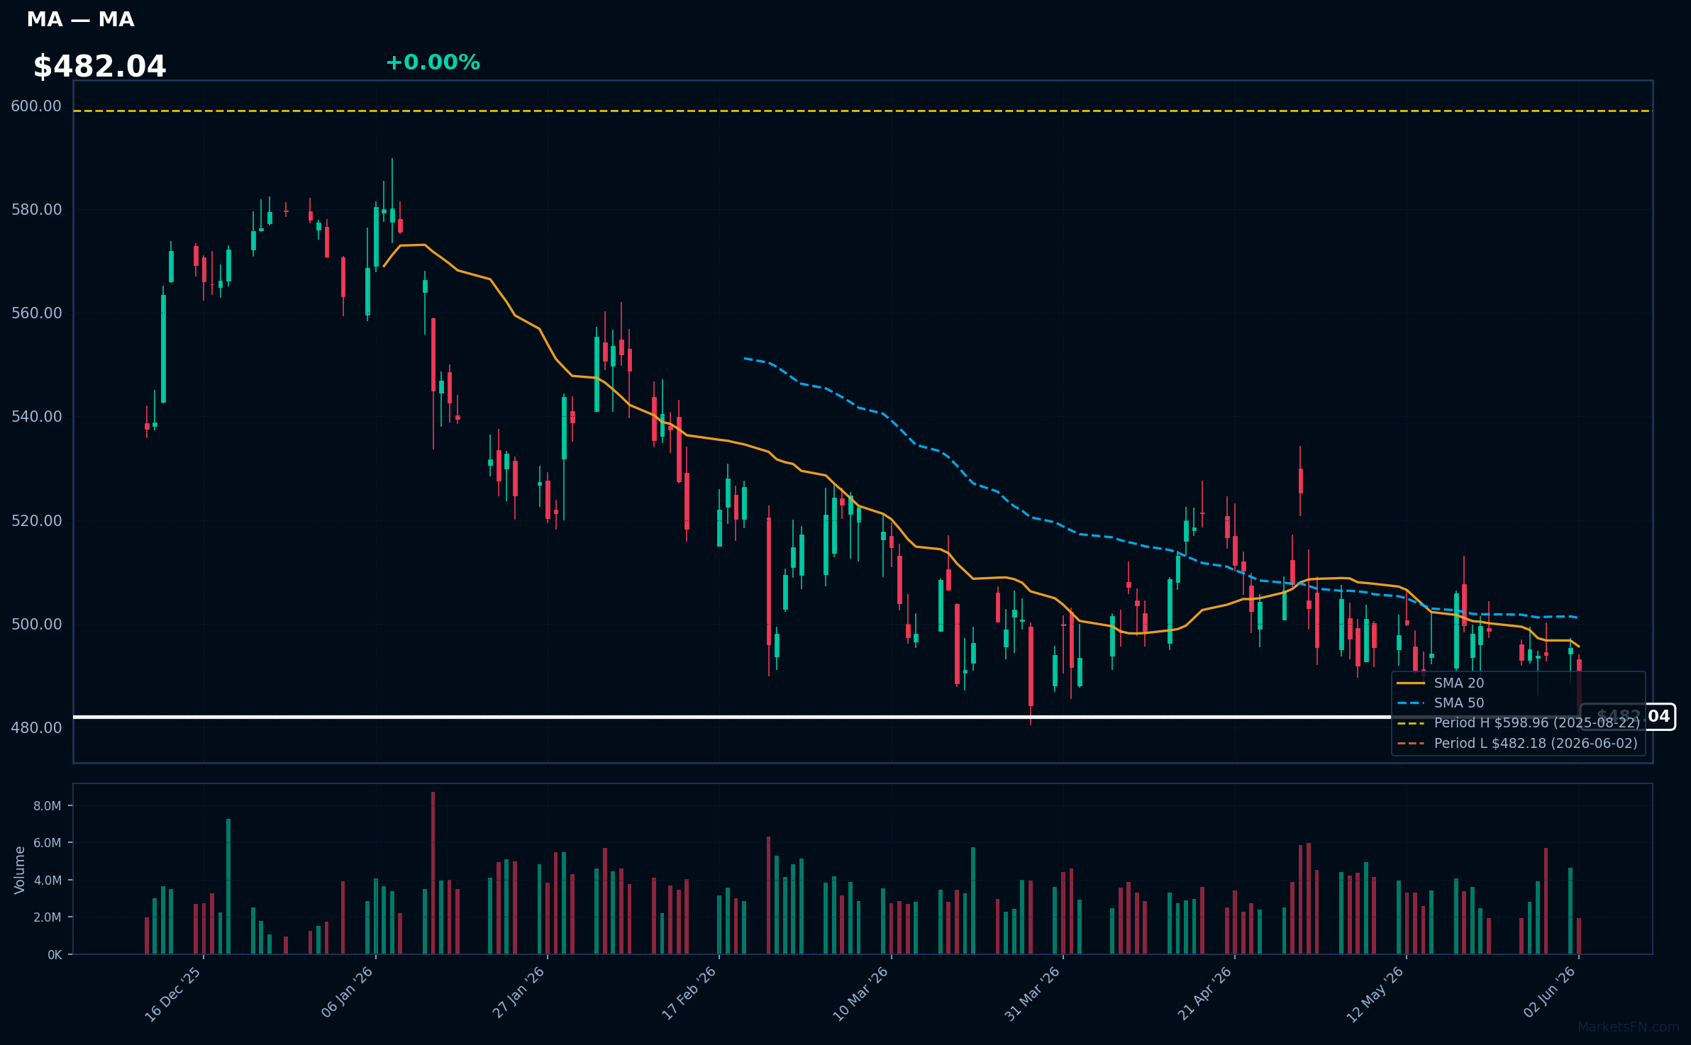Click the rotated "Volume" axis title
Image resolution: width=1691 pixels, height=1045 pixels.
click(x=19, y=870)
